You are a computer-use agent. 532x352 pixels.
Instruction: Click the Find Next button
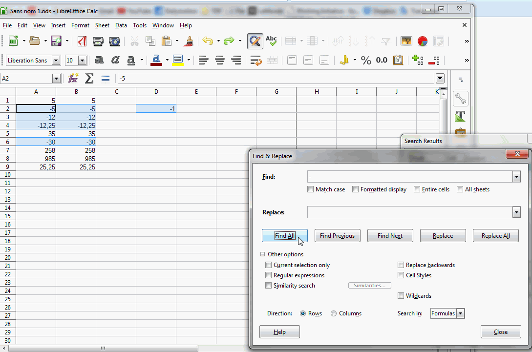[390, 236]
